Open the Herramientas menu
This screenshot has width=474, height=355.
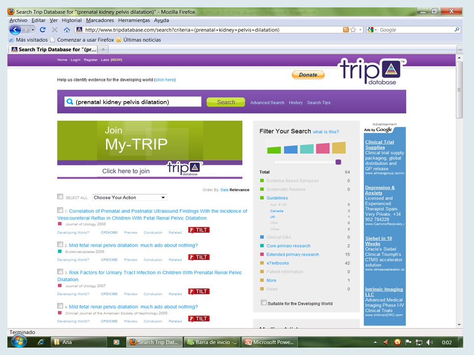134,20
